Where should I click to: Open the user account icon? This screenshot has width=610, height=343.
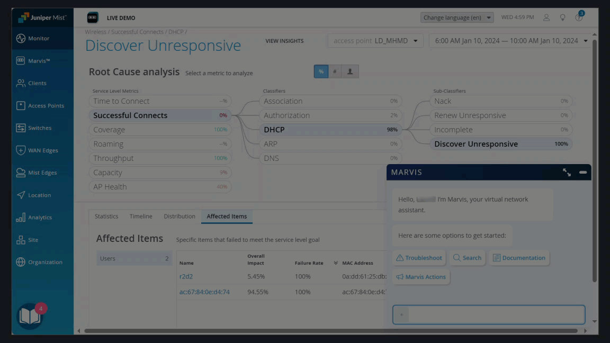(546, 17)
